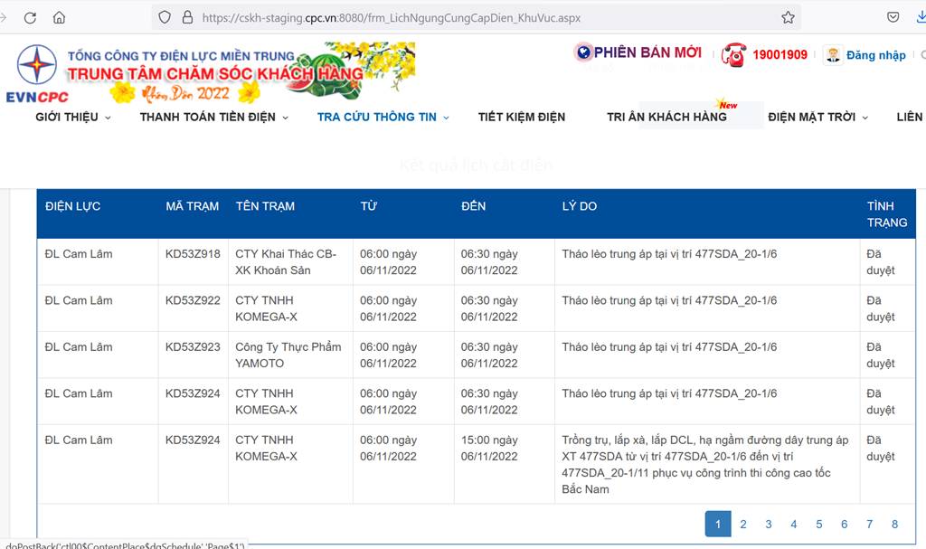Jump to page 8 of the schedule
This screenshot has height=549, width=926.
click(894, 524)
